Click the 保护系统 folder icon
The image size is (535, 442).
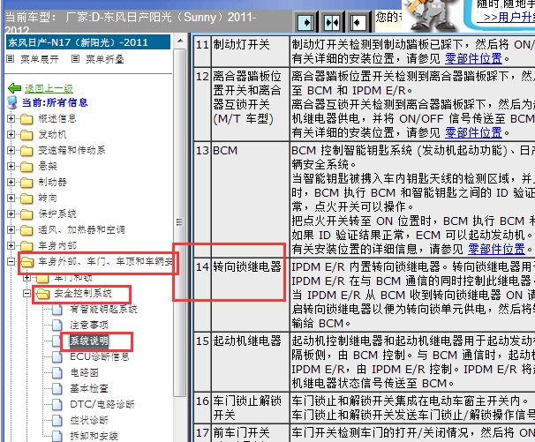[x=26, y=214]
